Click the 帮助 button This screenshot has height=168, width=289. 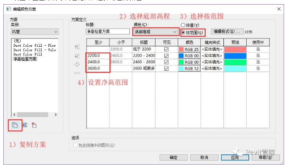point(266,158)
